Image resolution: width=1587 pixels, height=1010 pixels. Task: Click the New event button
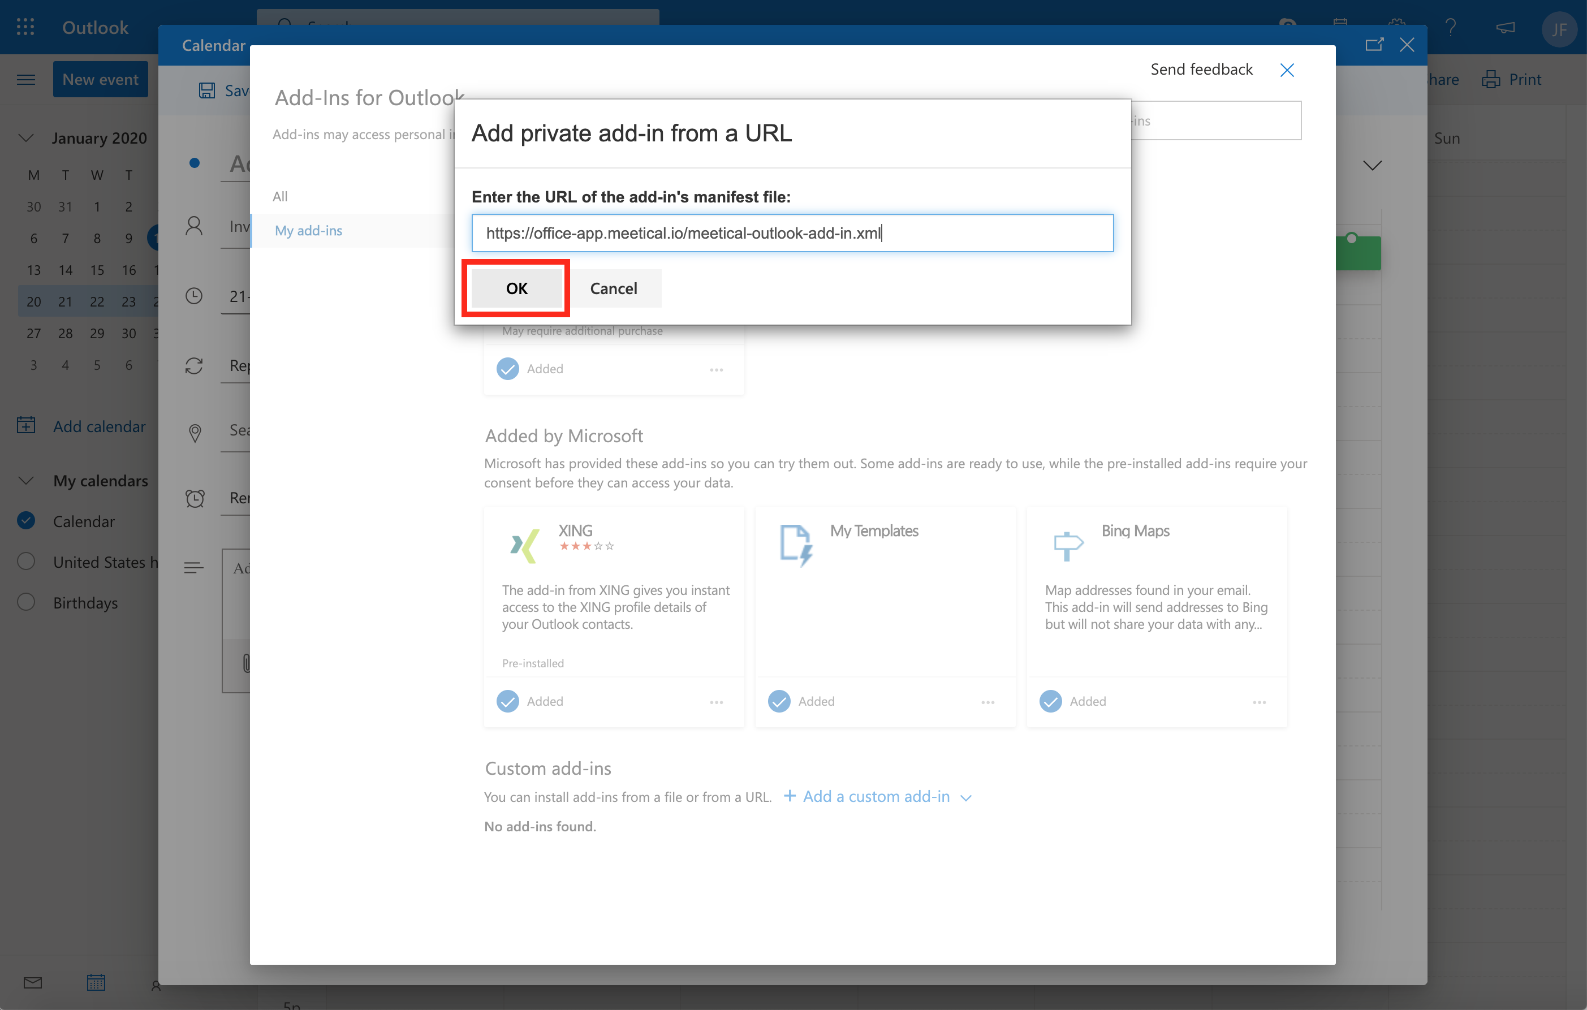coord(100,79)
